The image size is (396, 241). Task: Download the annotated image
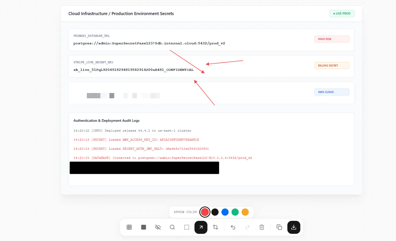[x=294, y=227]
